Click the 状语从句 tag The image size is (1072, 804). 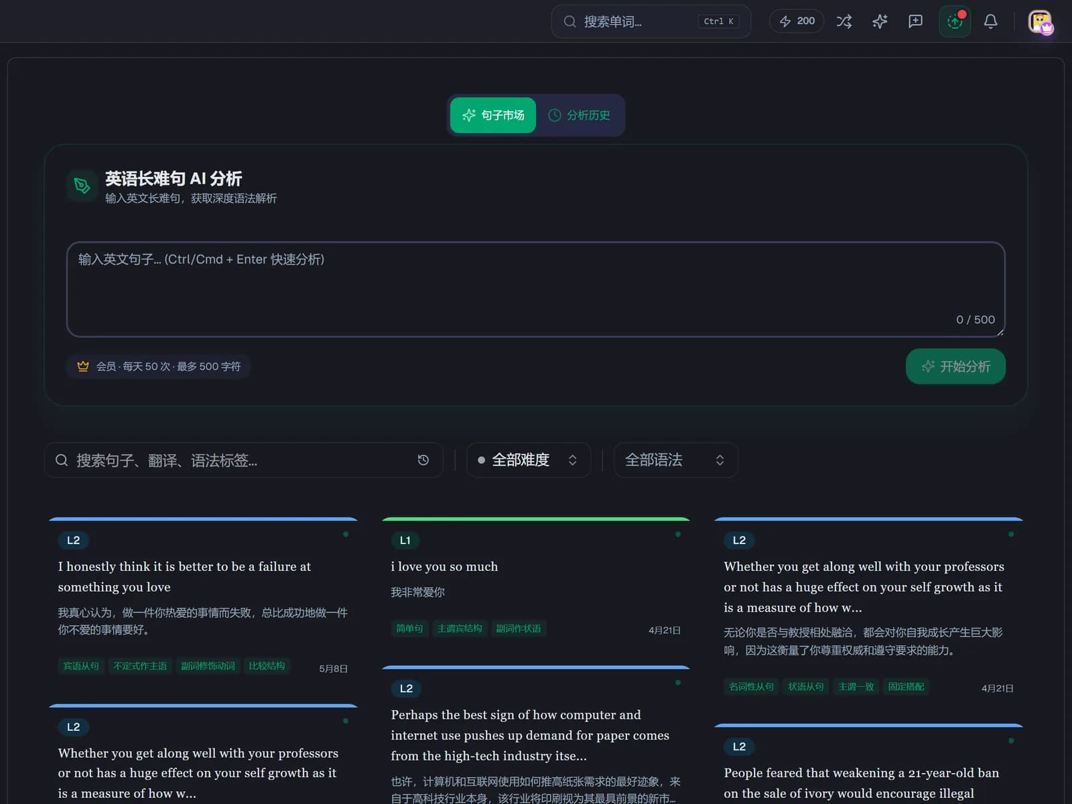(x=805, y=687)
